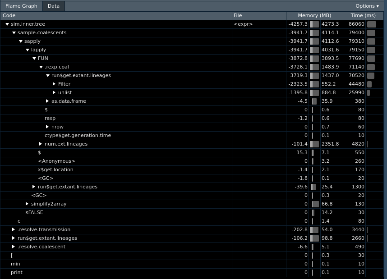Click the 25990 time value for unlist
The width and height of the screenshot is (387, 279).
(x=356, y=92)
